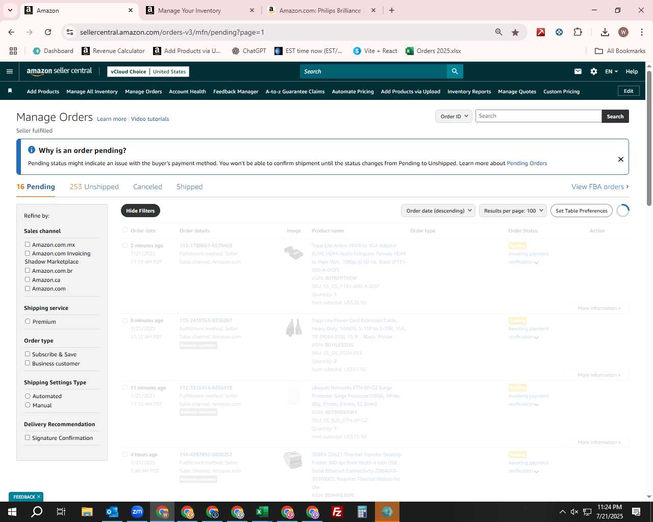Screen dimensions: 653x522
Task: Click Set Table Preferences button
Action: pyautogui.click(x=582, y=211)
